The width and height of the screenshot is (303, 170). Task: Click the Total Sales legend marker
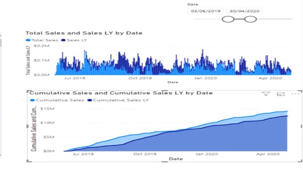[x=28, y=40]
